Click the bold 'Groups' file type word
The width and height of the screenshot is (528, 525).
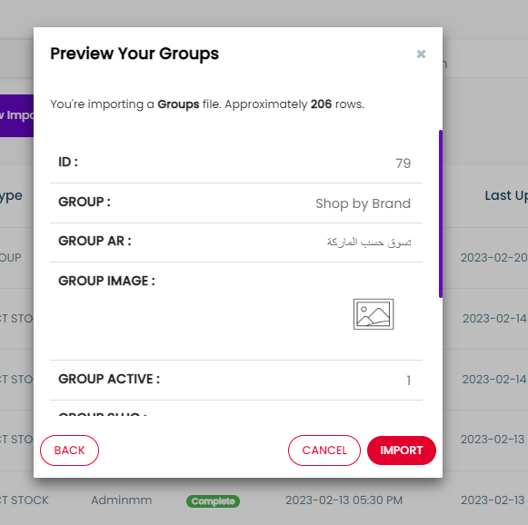click(178, 104)
